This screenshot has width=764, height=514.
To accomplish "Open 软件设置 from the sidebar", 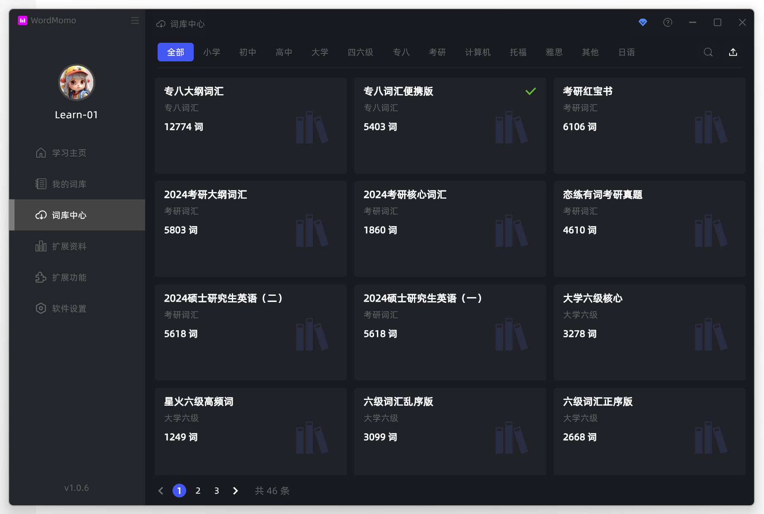I will (69, 309).
